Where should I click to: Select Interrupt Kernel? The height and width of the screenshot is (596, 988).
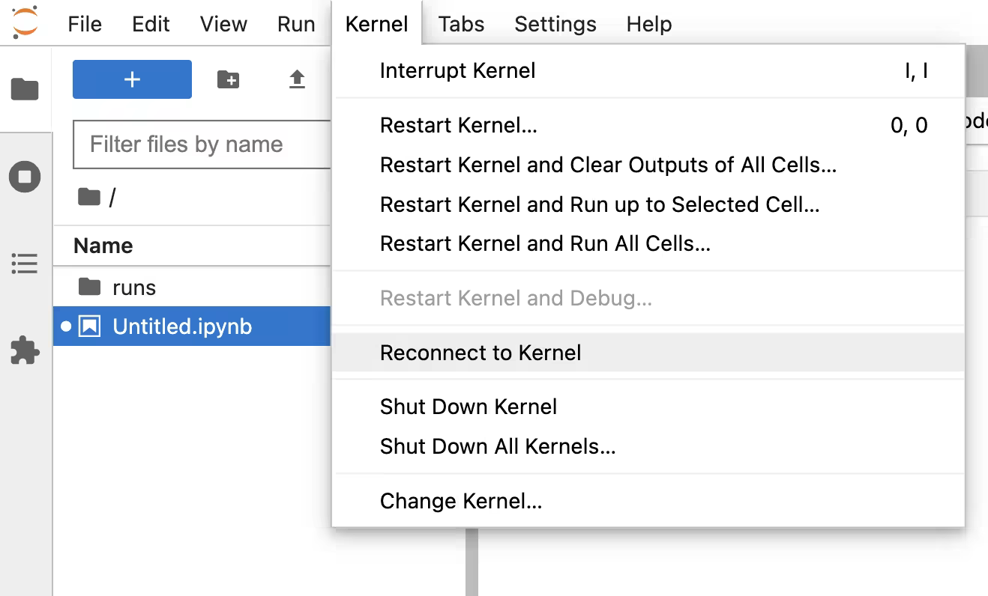(457, 70)
